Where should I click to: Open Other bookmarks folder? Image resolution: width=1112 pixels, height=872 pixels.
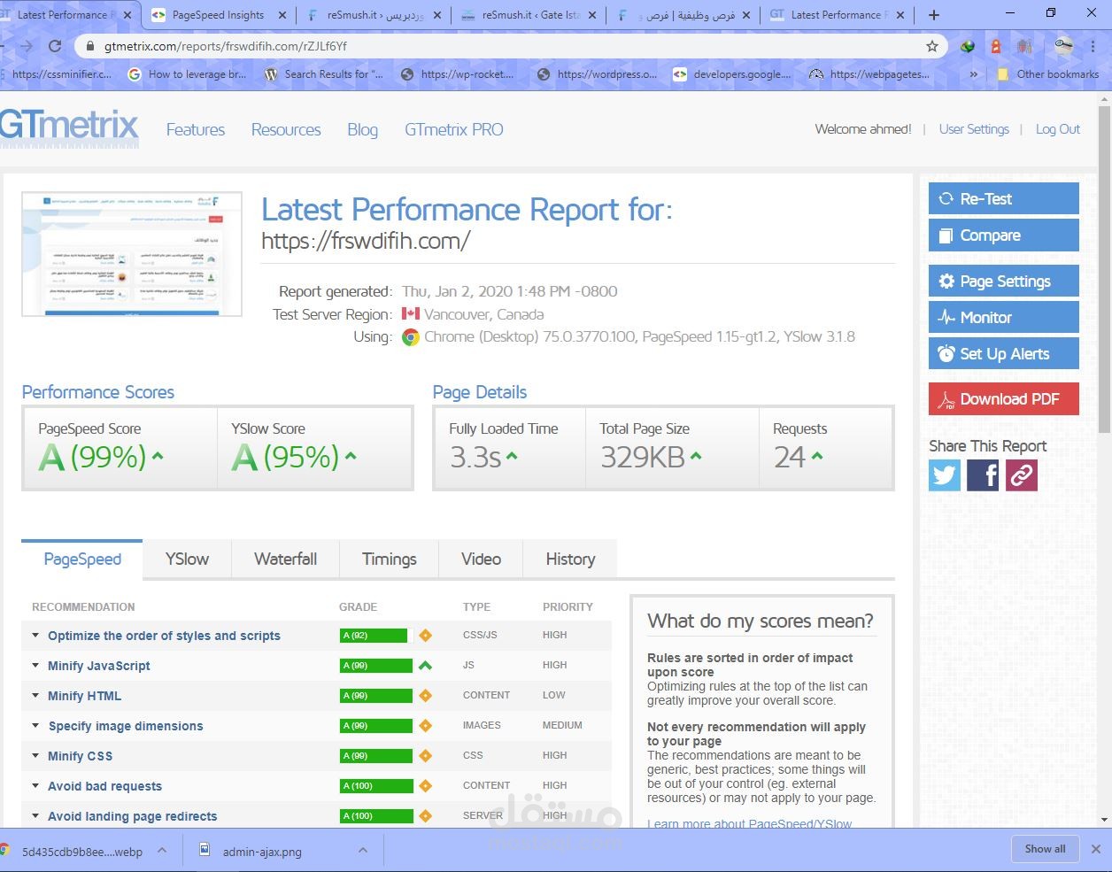pyautogui.click(x=1047, y=74)
